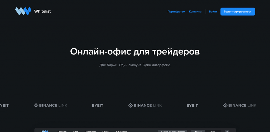The width and height of the screenshot is (270, 132).
Task: Click the Онлайн-офис для трейдеров headline
Action: 135,51
